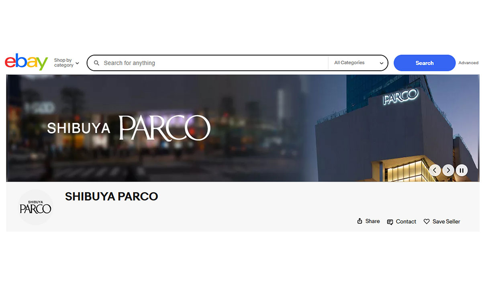Share this seller's store
Screen dimensions: 482x281
pyautogui.click(x=368, y=221)
